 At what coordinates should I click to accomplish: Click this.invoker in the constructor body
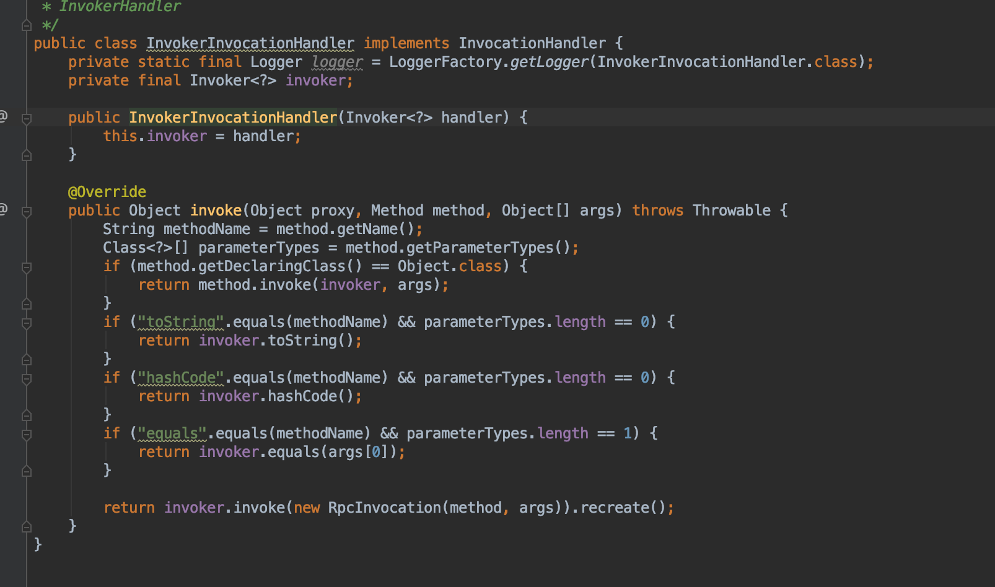[x=155, y=136]
